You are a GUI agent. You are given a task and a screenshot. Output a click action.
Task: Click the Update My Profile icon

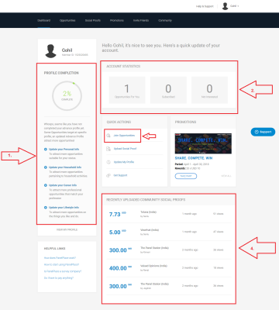(108, 162)
